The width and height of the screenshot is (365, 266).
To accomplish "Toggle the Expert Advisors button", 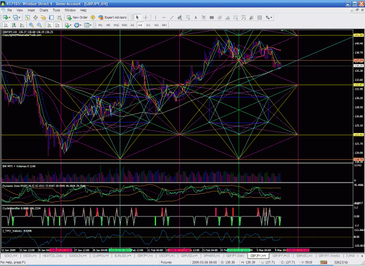I will tap(113, 17).
